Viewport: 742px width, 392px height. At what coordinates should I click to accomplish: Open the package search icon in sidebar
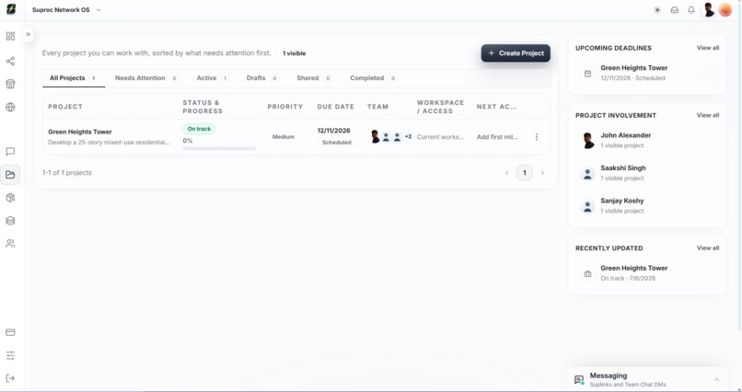[x=10, y=198]
